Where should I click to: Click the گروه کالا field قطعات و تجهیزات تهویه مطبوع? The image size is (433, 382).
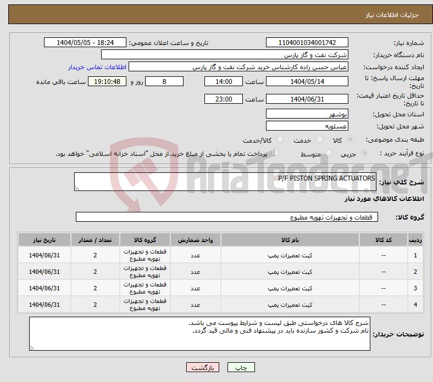pos(227,217)
